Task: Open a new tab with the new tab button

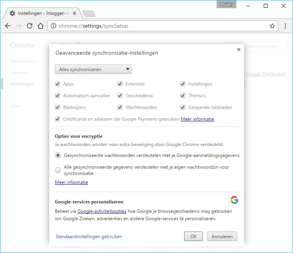Action: coord(89,13)
